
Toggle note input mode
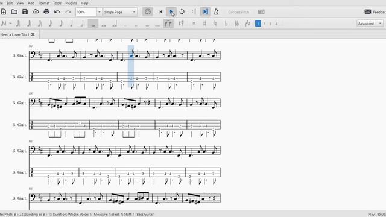(x=4, y=24)
